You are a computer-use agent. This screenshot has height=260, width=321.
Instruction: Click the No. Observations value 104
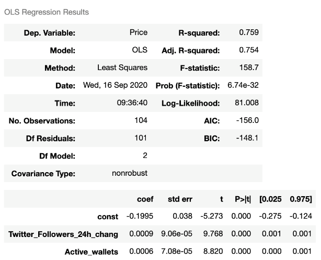pyautogui.click(x=141, y=120)
